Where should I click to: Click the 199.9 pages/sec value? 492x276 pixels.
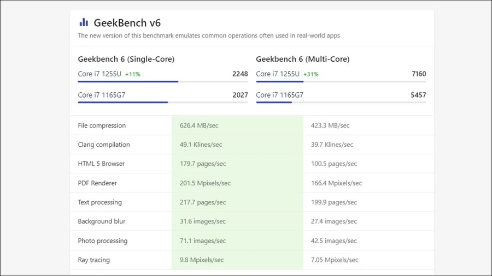(334, 202)
